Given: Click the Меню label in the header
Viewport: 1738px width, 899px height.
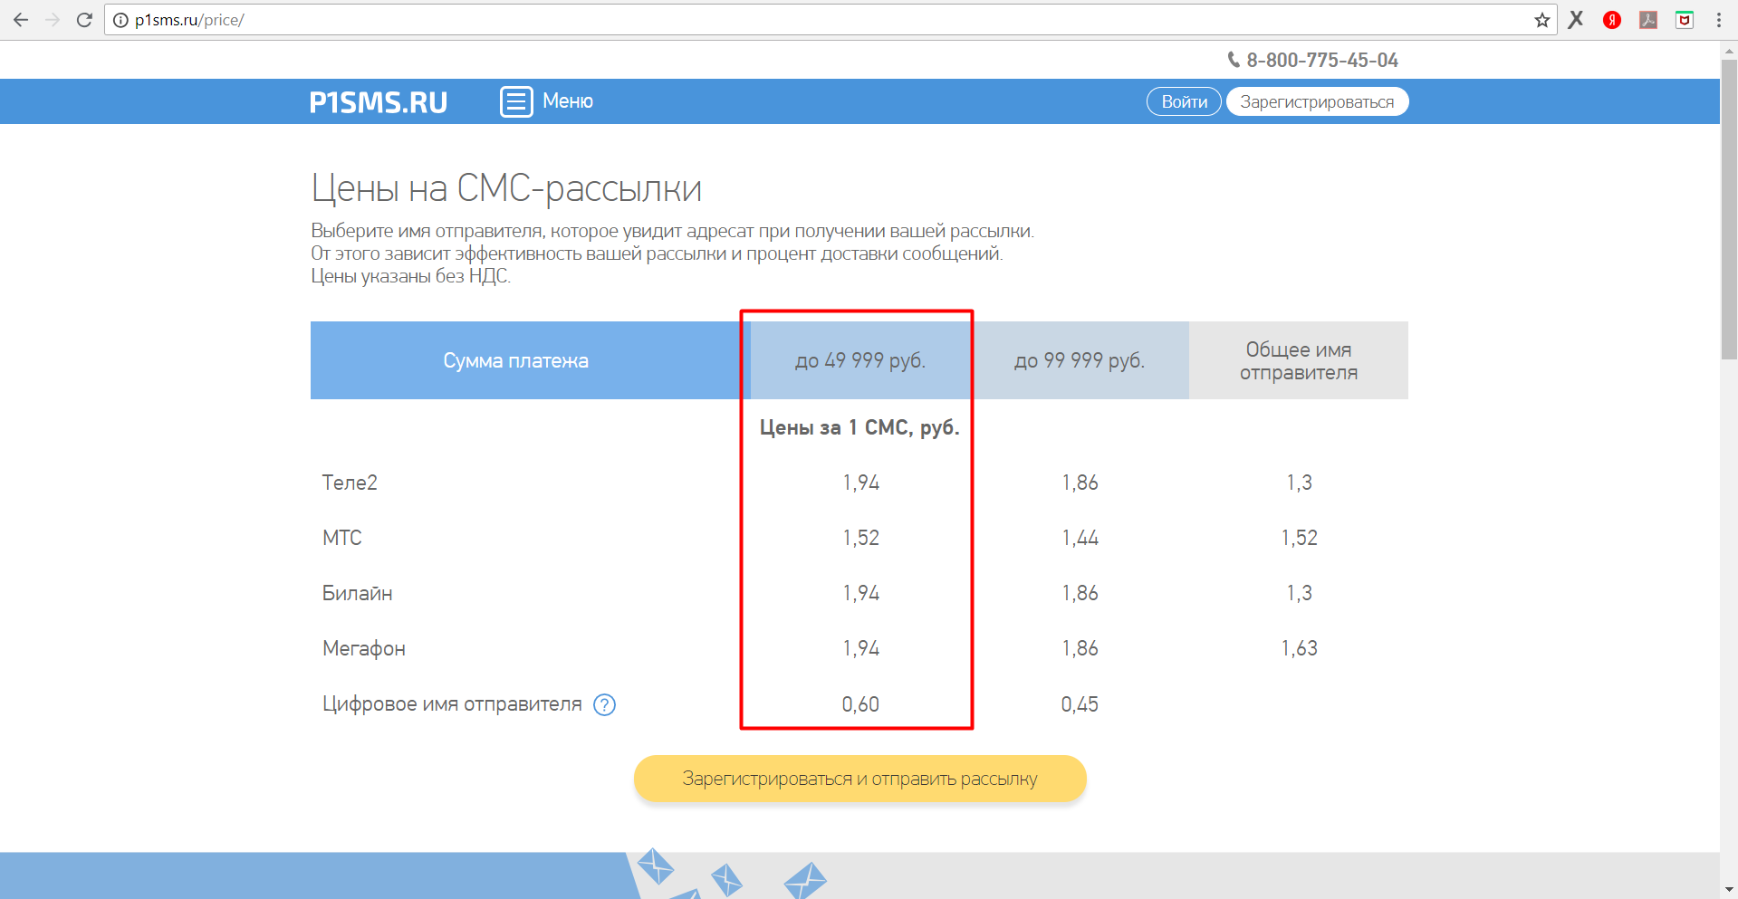Looking at the screenshot, I should tap(568, 101).
